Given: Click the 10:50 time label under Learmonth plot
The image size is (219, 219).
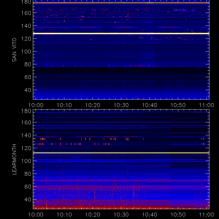Looking at the screenshot, I should click(178, 215).
